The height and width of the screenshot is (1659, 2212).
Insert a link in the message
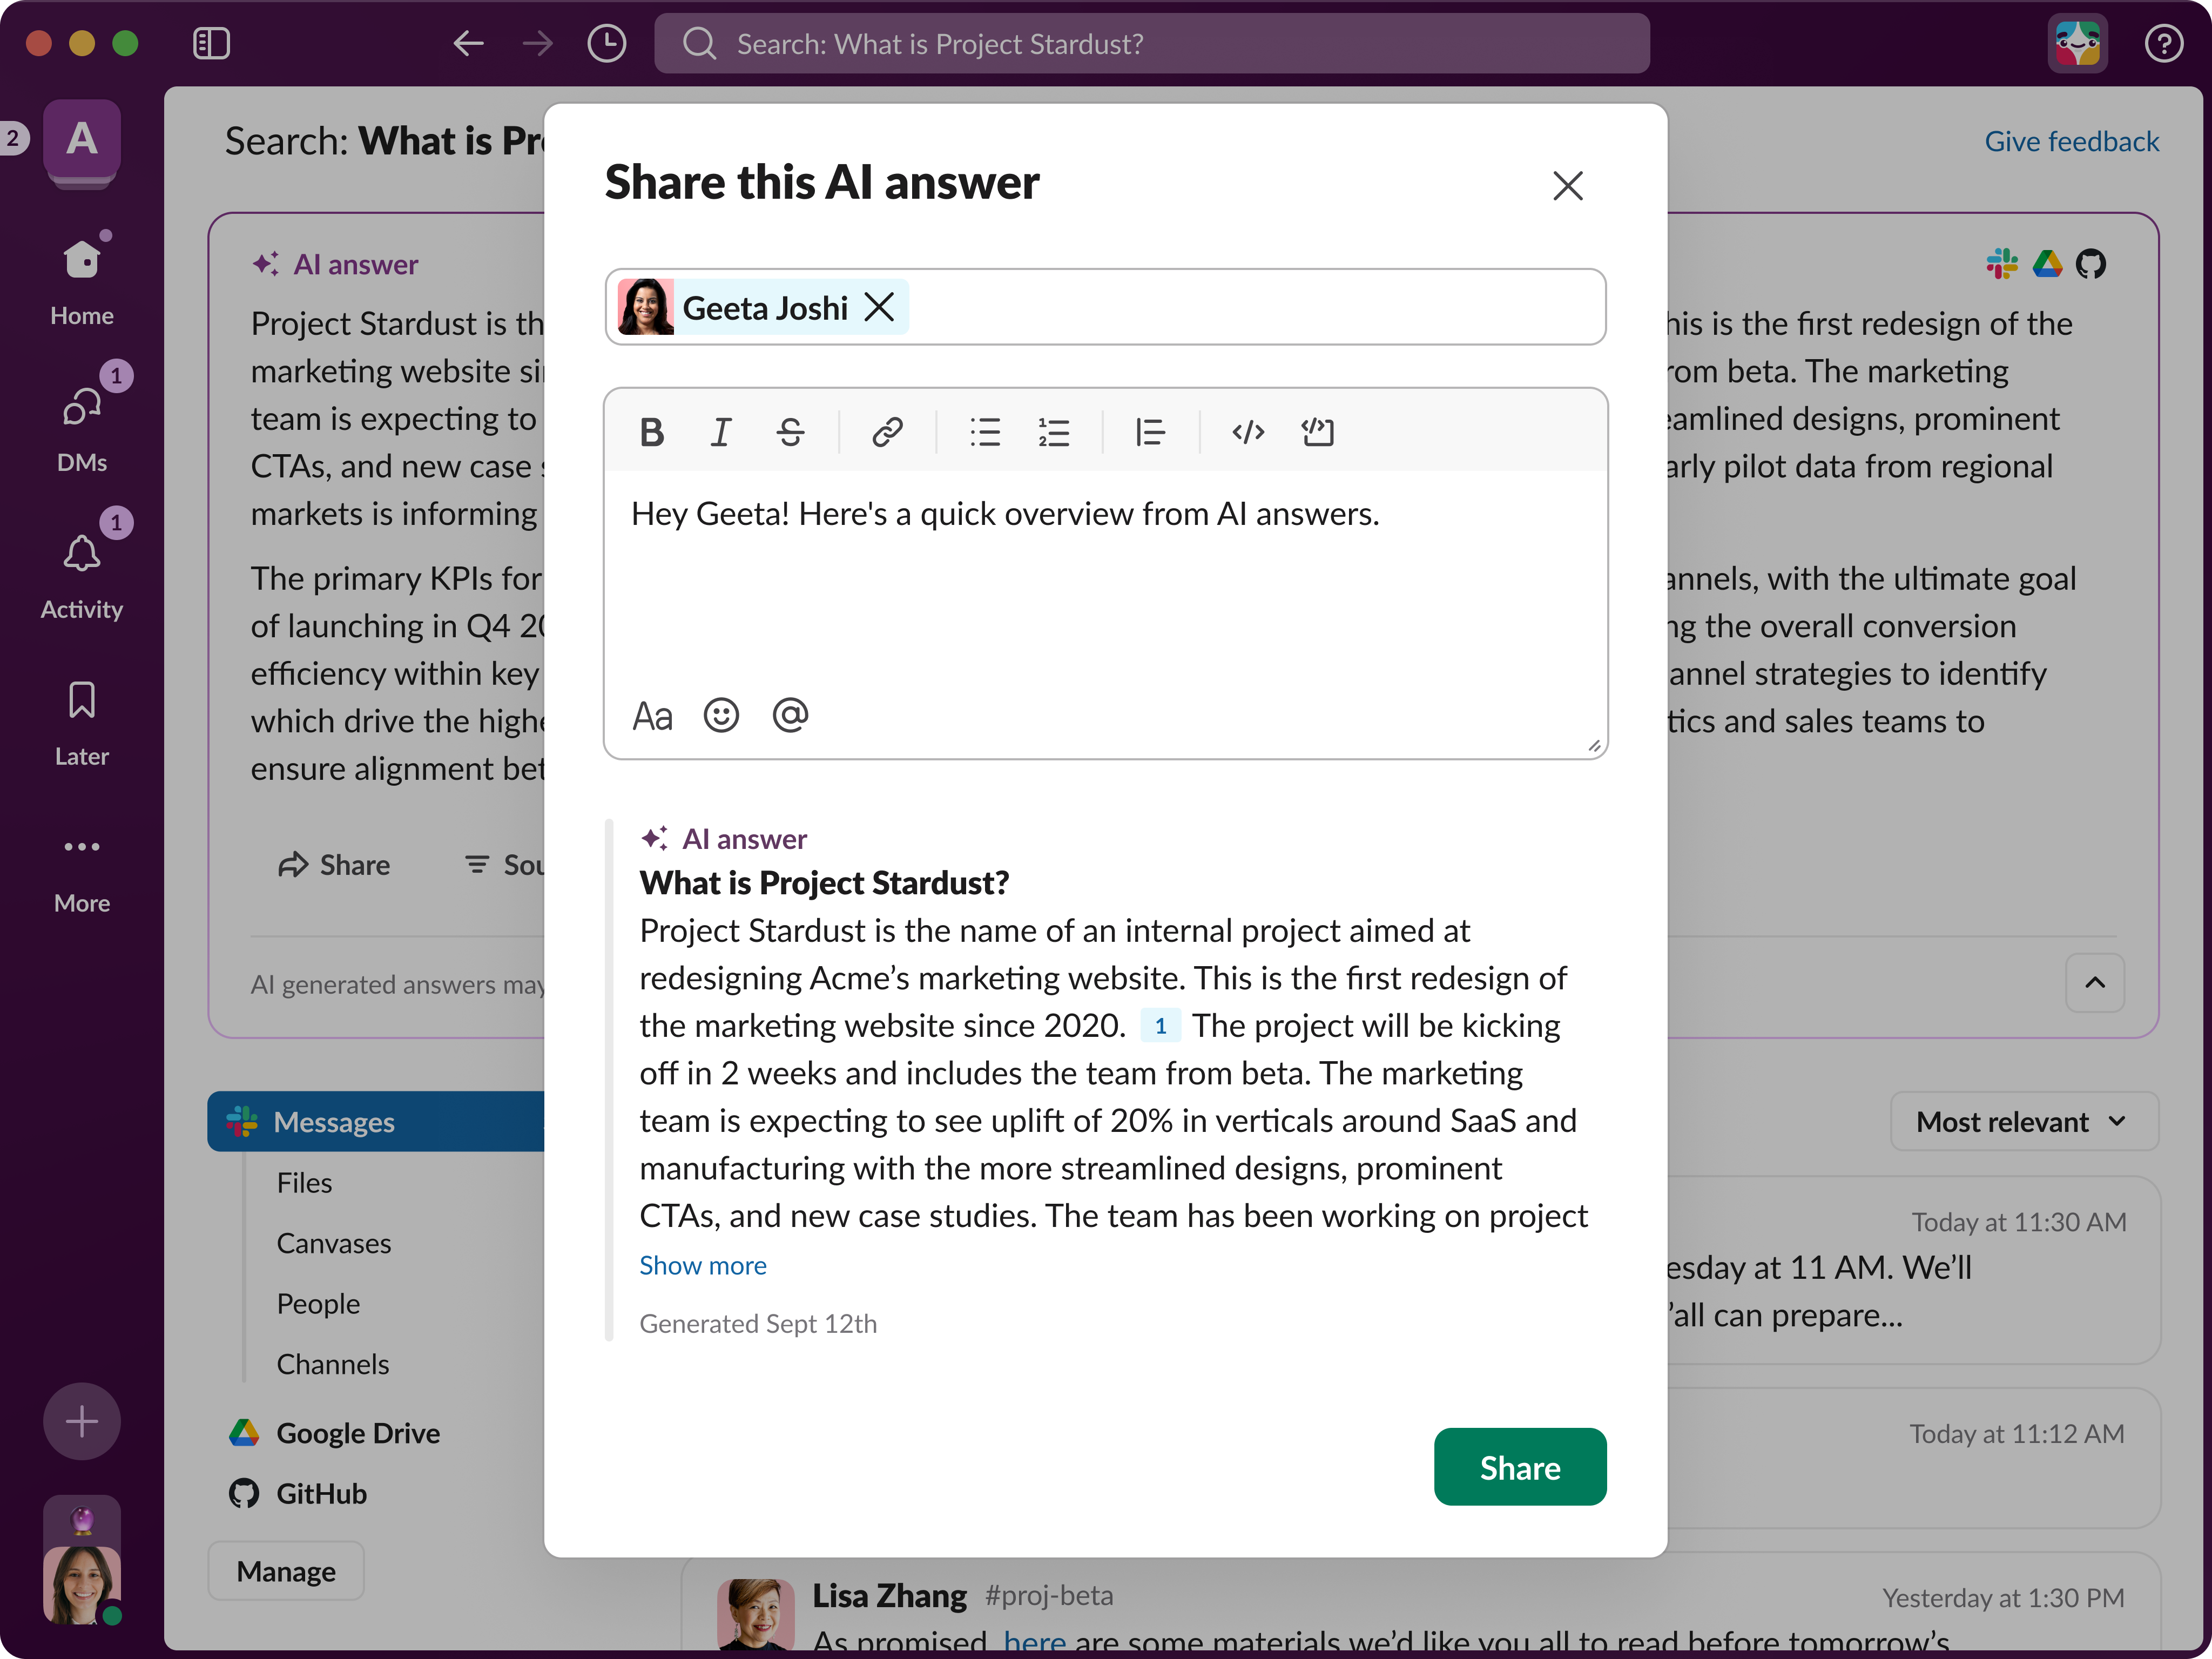click(x=887, y=432)
